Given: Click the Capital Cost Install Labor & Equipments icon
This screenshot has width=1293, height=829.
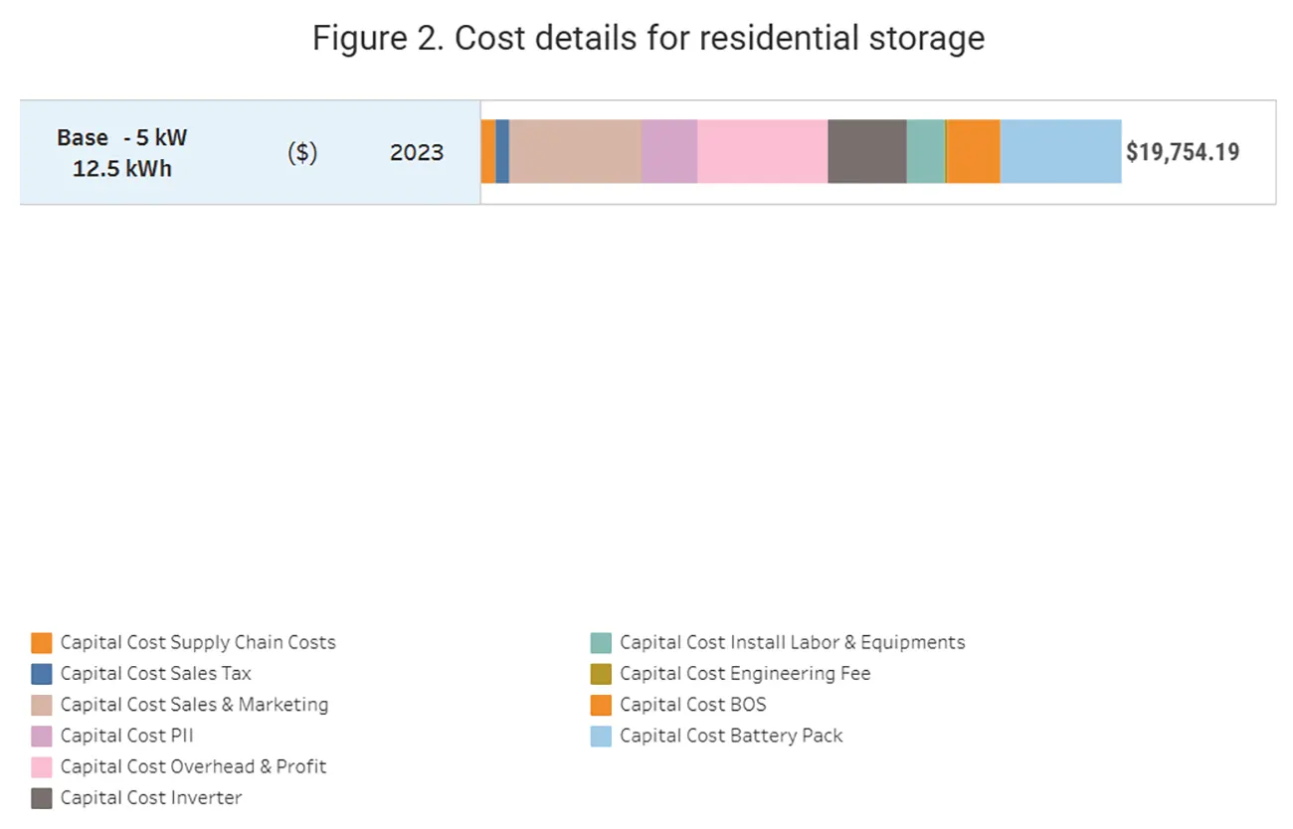Looking at the screenshot, I should point(602,642).
